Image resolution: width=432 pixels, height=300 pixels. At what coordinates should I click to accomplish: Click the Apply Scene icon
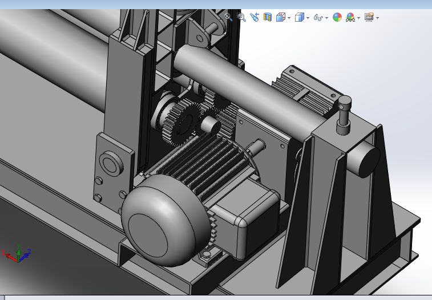pyautogui.click(x=350, y=17)
